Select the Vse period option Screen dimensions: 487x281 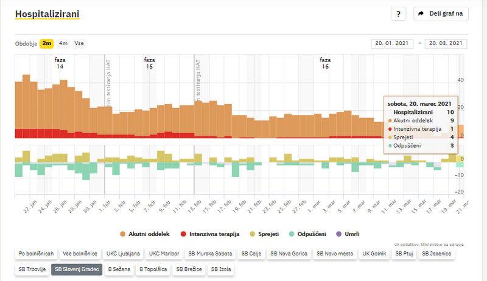[79, 43]
